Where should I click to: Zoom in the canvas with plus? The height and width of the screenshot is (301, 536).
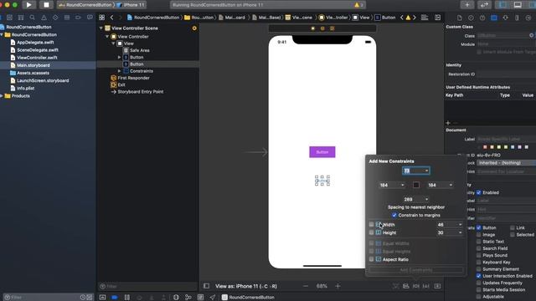point(338,286)
